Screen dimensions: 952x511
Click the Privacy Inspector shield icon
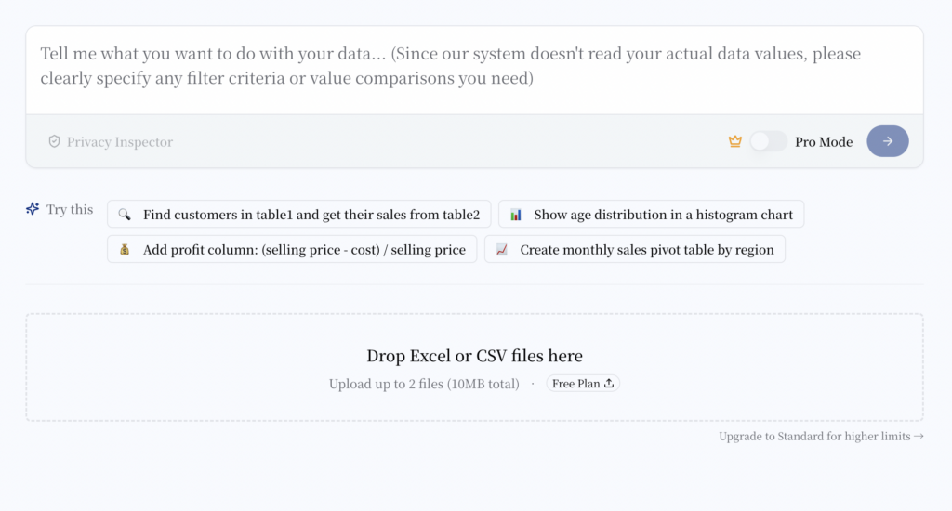pos(54,141)
